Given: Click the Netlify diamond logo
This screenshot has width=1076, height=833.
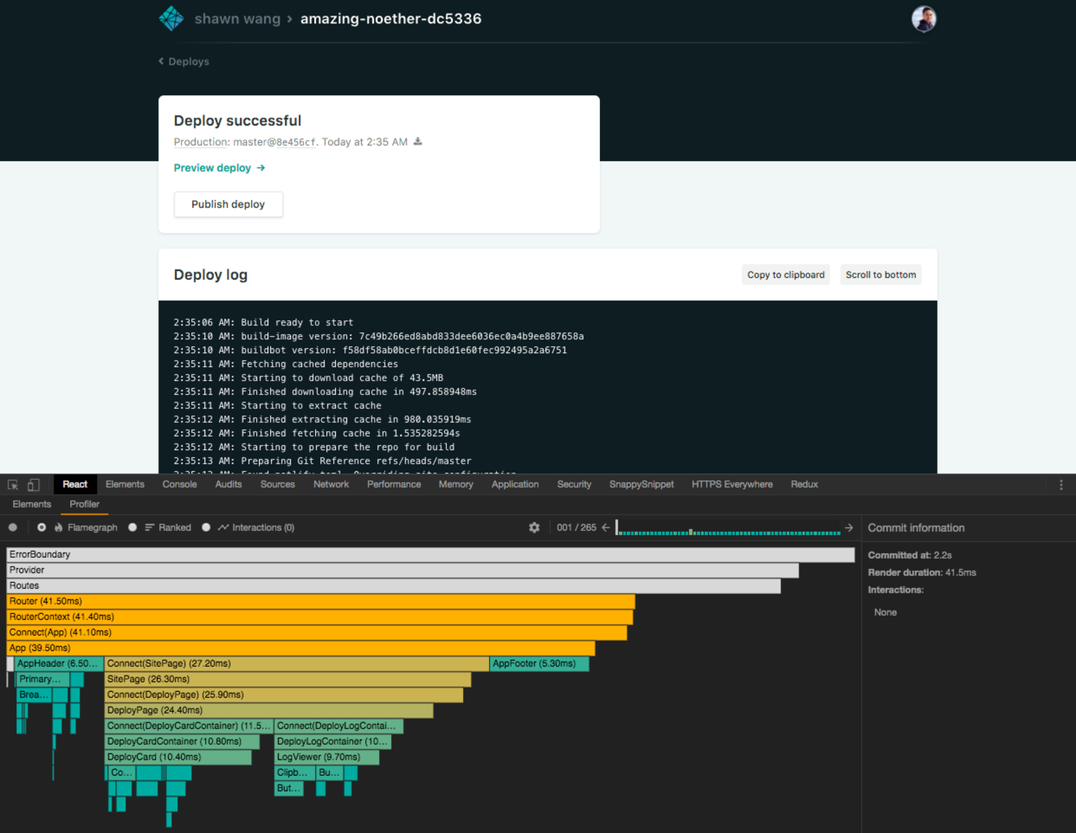Looking at the screenshot, I should point(171,17).
